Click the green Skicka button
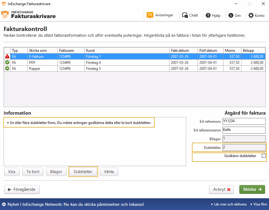This screenshot has width=269, height=210. point(252,189)
